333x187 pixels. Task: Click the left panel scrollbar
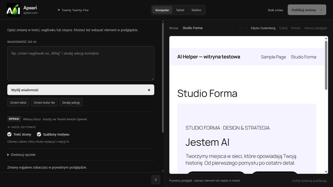tap(163, 78)
